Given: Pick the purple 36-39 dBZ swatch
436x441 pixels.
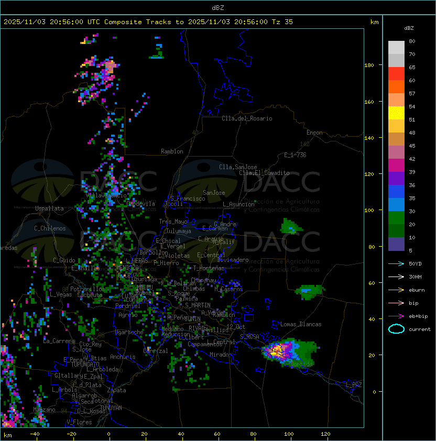Looking at the screenshot, I should (x=396, y=178).
